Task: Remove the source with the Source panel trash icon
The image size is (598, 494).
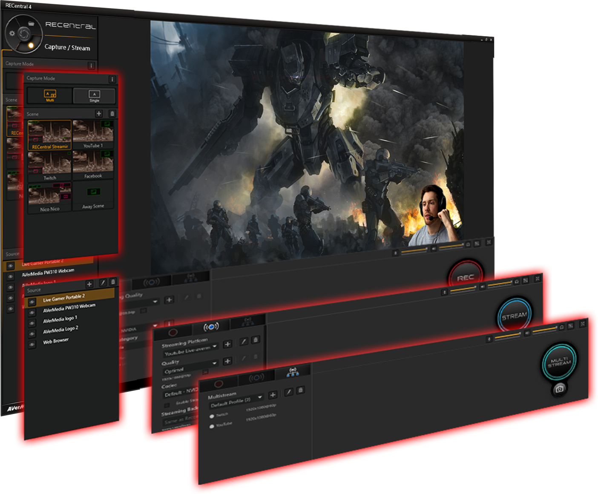Action: (113, 281)
